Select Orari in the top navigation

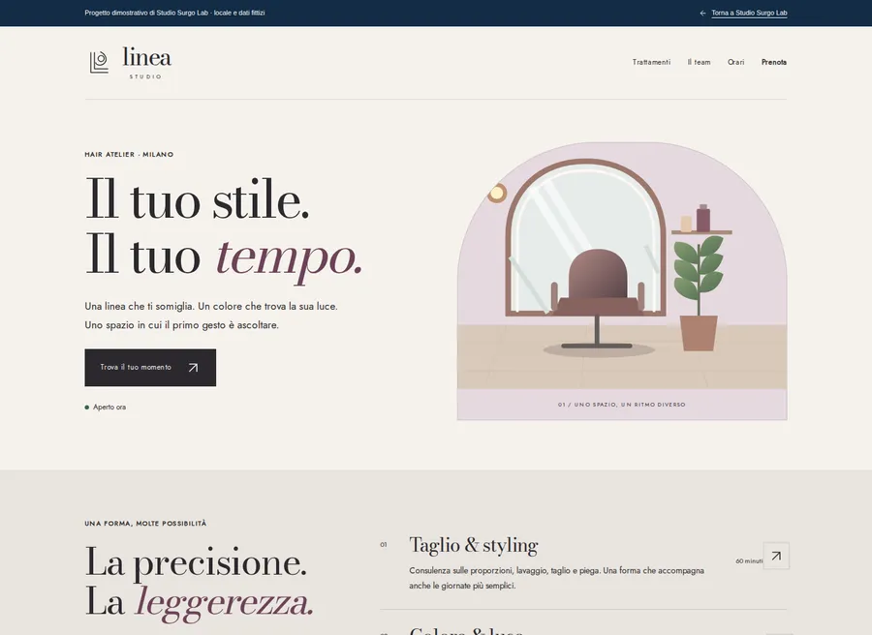tap(735, 62)
